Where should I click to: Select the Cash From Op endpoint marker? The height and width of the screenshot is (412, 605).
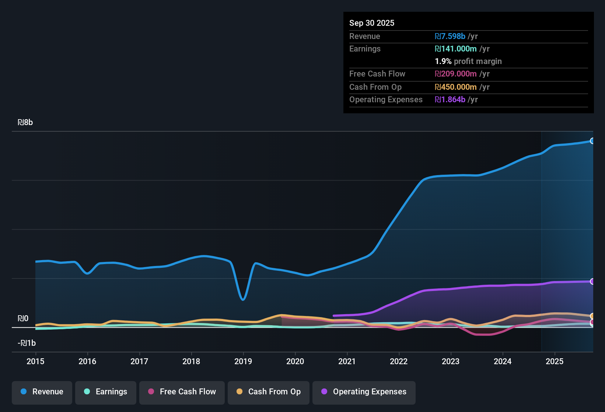click(592, 315)
